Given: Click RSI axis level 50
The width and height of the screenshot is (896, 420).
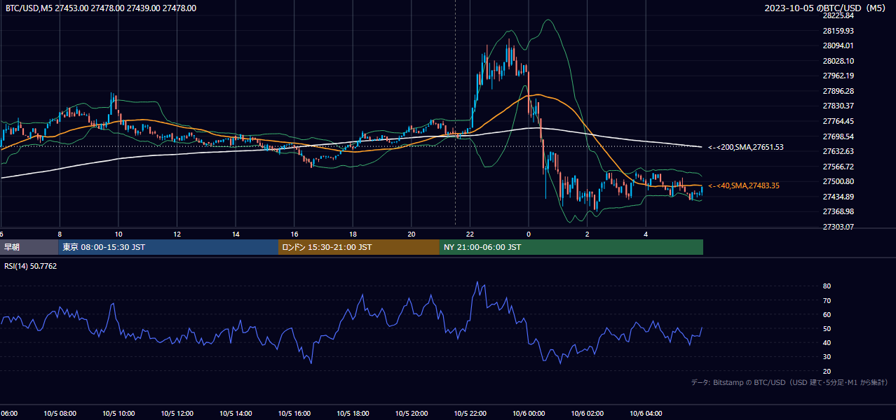Looking at the screenshot, I should point(827,328).
